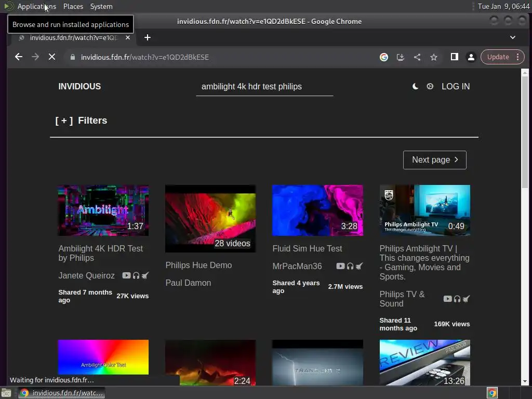Click the scrollbar down arrow
The width and height of the screenshot is (532, 399).
coord(525,381)
